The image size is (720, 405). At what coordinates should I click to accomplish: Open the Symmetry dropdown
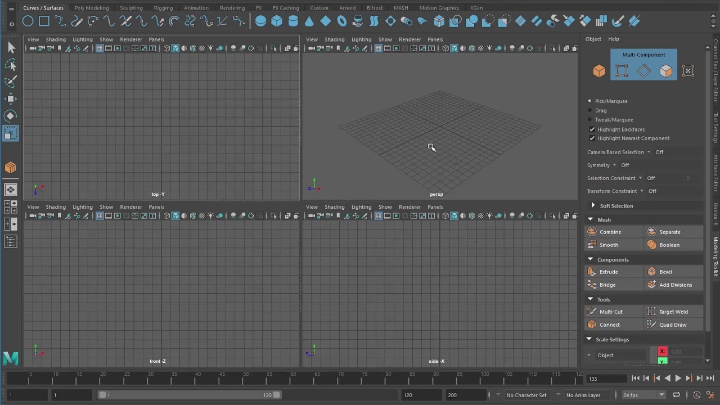(614, 165)
